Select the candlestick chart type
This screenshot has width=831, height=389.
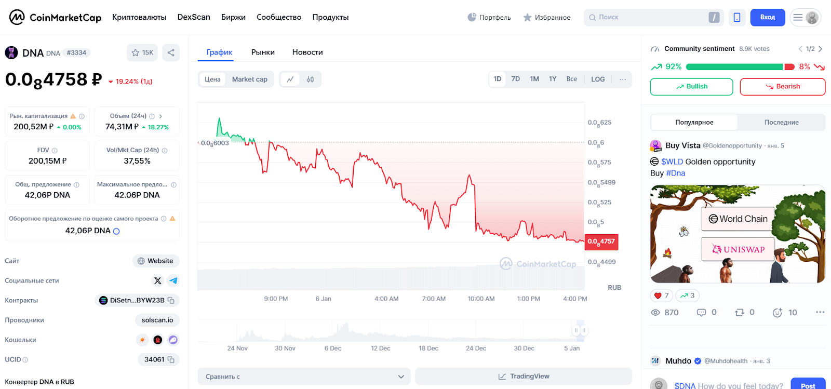[x=311, y=79]
